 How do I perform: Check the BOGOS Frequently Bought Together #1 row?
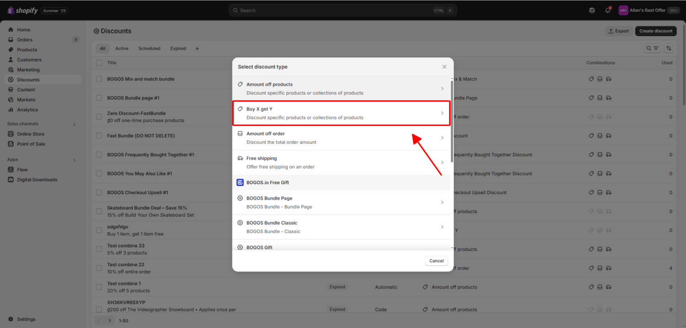pyautogui.click(x=99, y=155)
